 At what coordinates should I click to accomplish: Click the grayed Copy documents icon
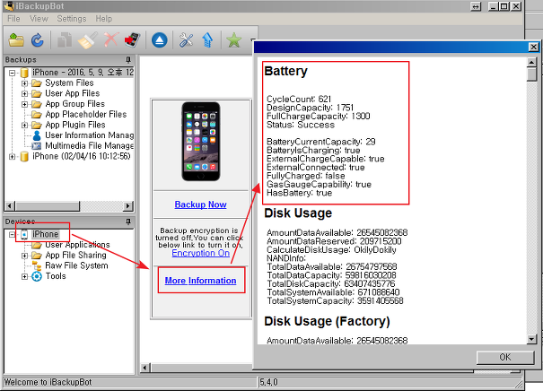pos(65,40)
